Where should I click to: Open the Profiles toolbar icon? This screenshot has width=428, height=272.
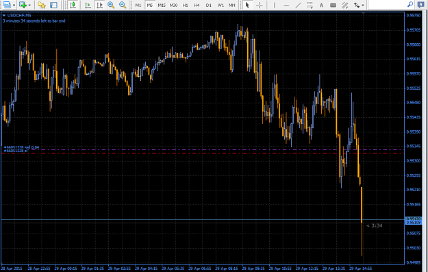tap(7, 5)
